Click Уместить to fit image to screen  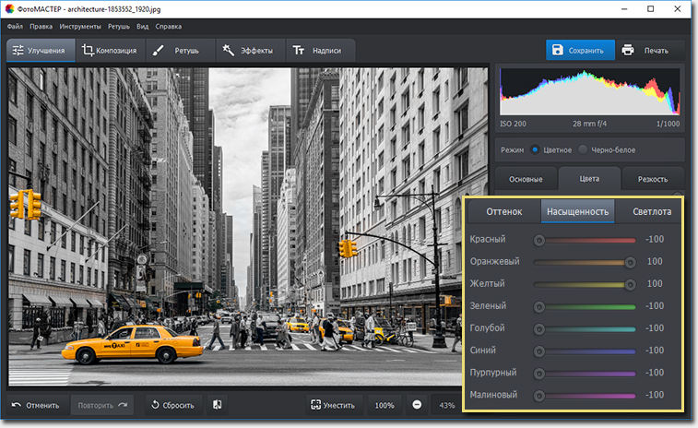click(333, 405)
